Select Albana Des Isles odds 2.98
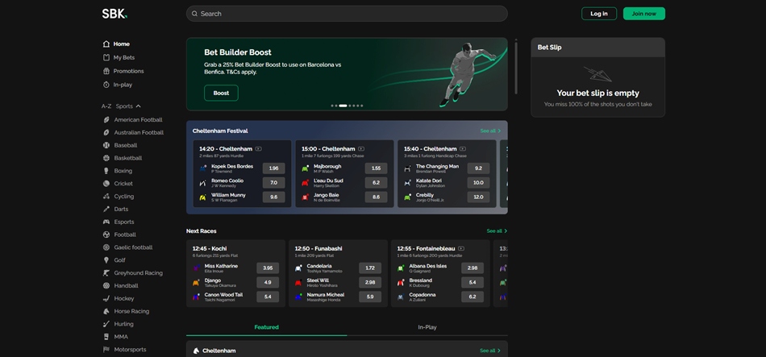Screen dimensions: 766x357 coord(473,268)
